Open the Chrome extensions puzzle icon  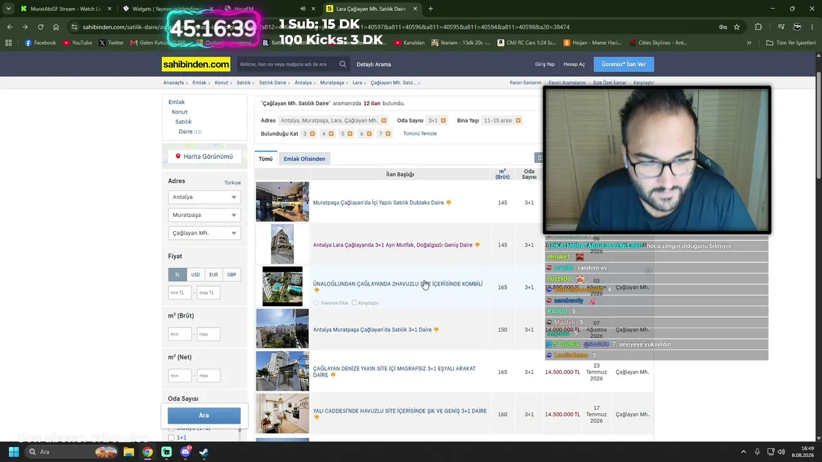tap(758, 27)
